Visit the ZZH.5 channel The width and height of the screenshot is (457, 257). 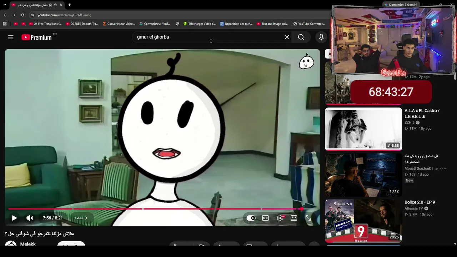(410, 122)
